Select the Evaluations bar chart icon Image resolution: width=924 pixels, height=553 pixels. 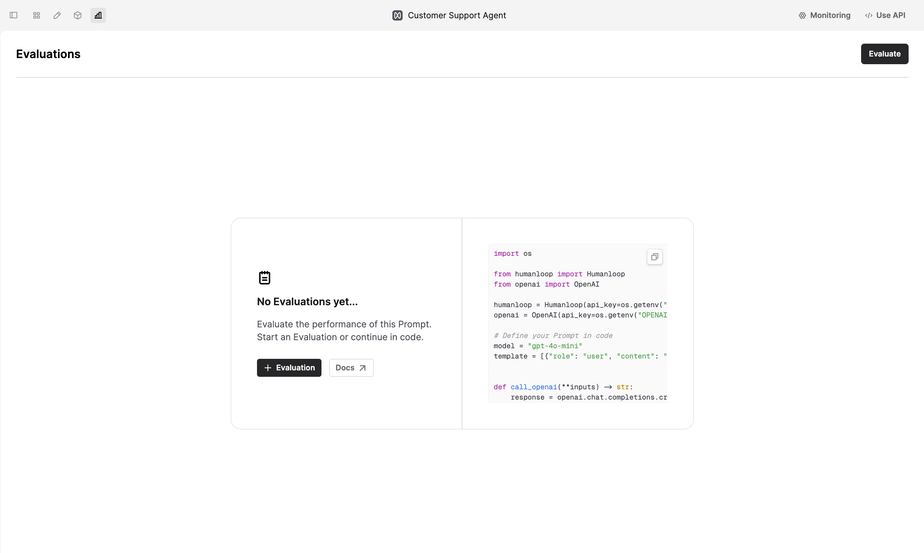click(x=98, y=15)
